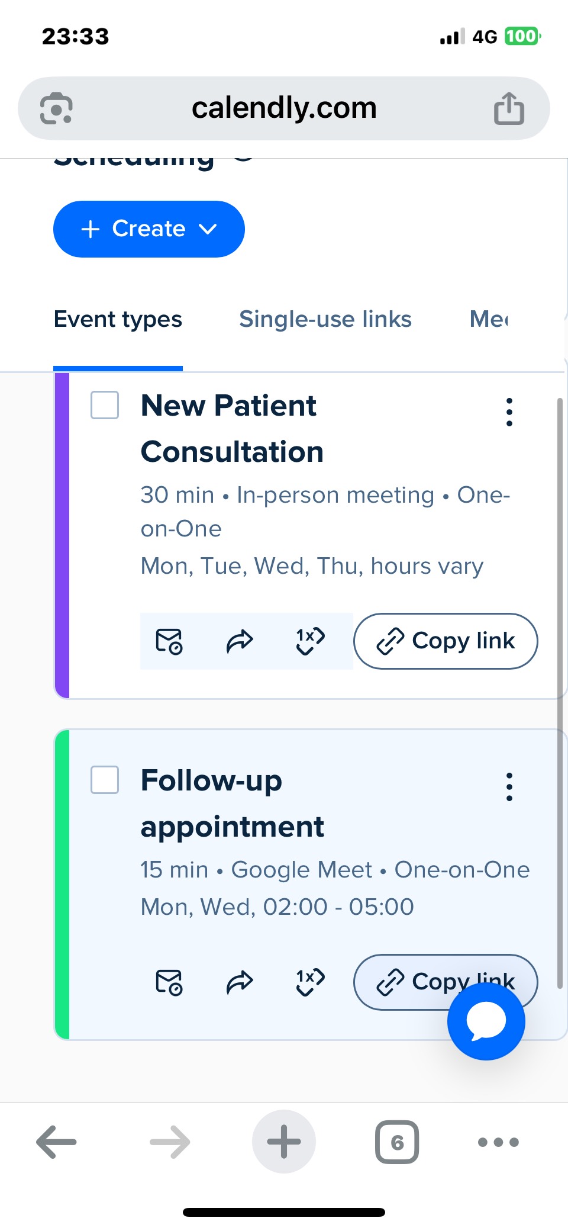Click email icon on Follow-up appointment card

pos(169,982)
